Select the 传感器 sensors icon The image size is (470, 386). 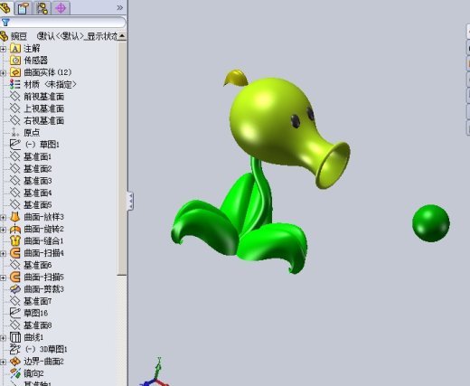15,61
